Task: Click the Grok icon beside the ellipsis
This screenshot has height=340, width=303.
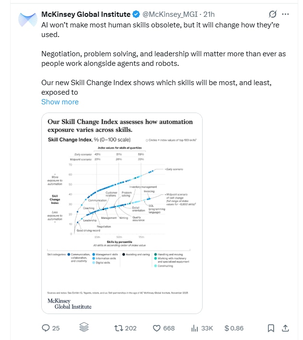Action: tap(273, 14)
